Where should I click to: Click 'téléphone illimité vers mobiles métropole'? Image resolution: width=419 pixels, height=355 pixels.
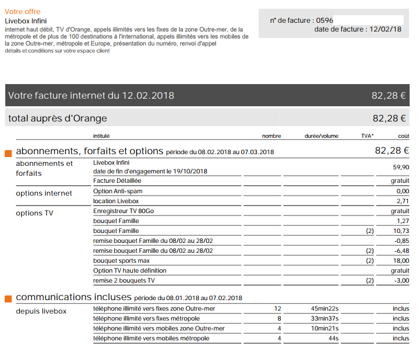pyautogui.click(x=151, y=338)
